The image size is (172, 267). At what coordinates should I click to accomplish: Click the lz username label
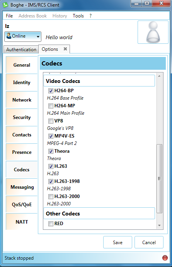click(7, 26)
